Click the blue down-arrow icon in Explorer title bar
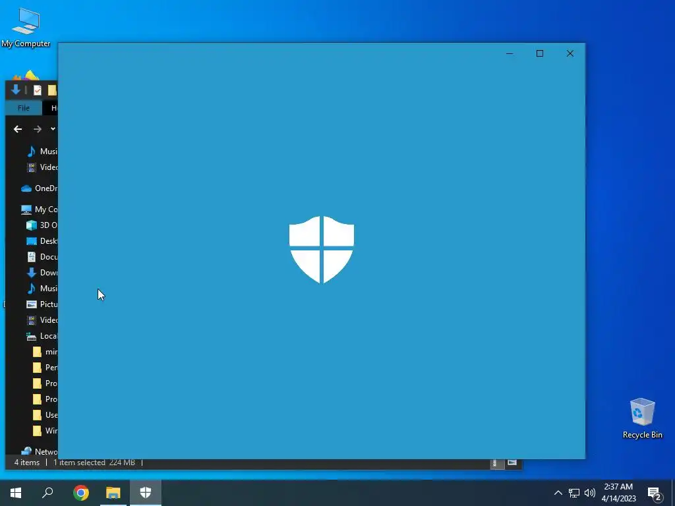The image size is (675, 506). 16,90
